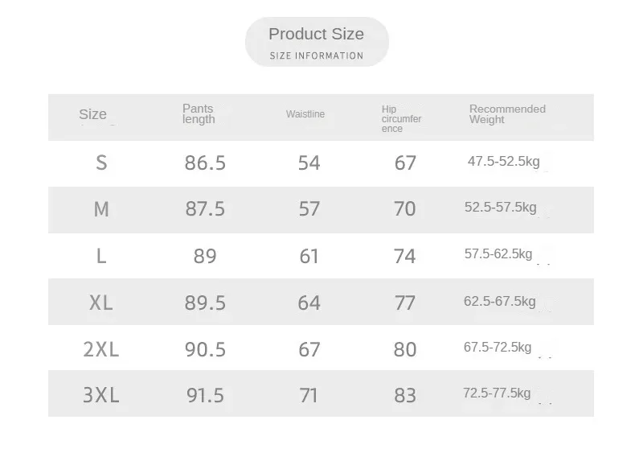635x453 pixels.
Task: Select the Size column header
Action: tap(92, 114)
